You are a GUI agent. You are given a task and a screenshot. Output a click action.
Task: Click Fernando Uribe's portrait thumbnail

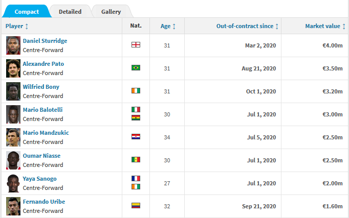coord(13,206)
